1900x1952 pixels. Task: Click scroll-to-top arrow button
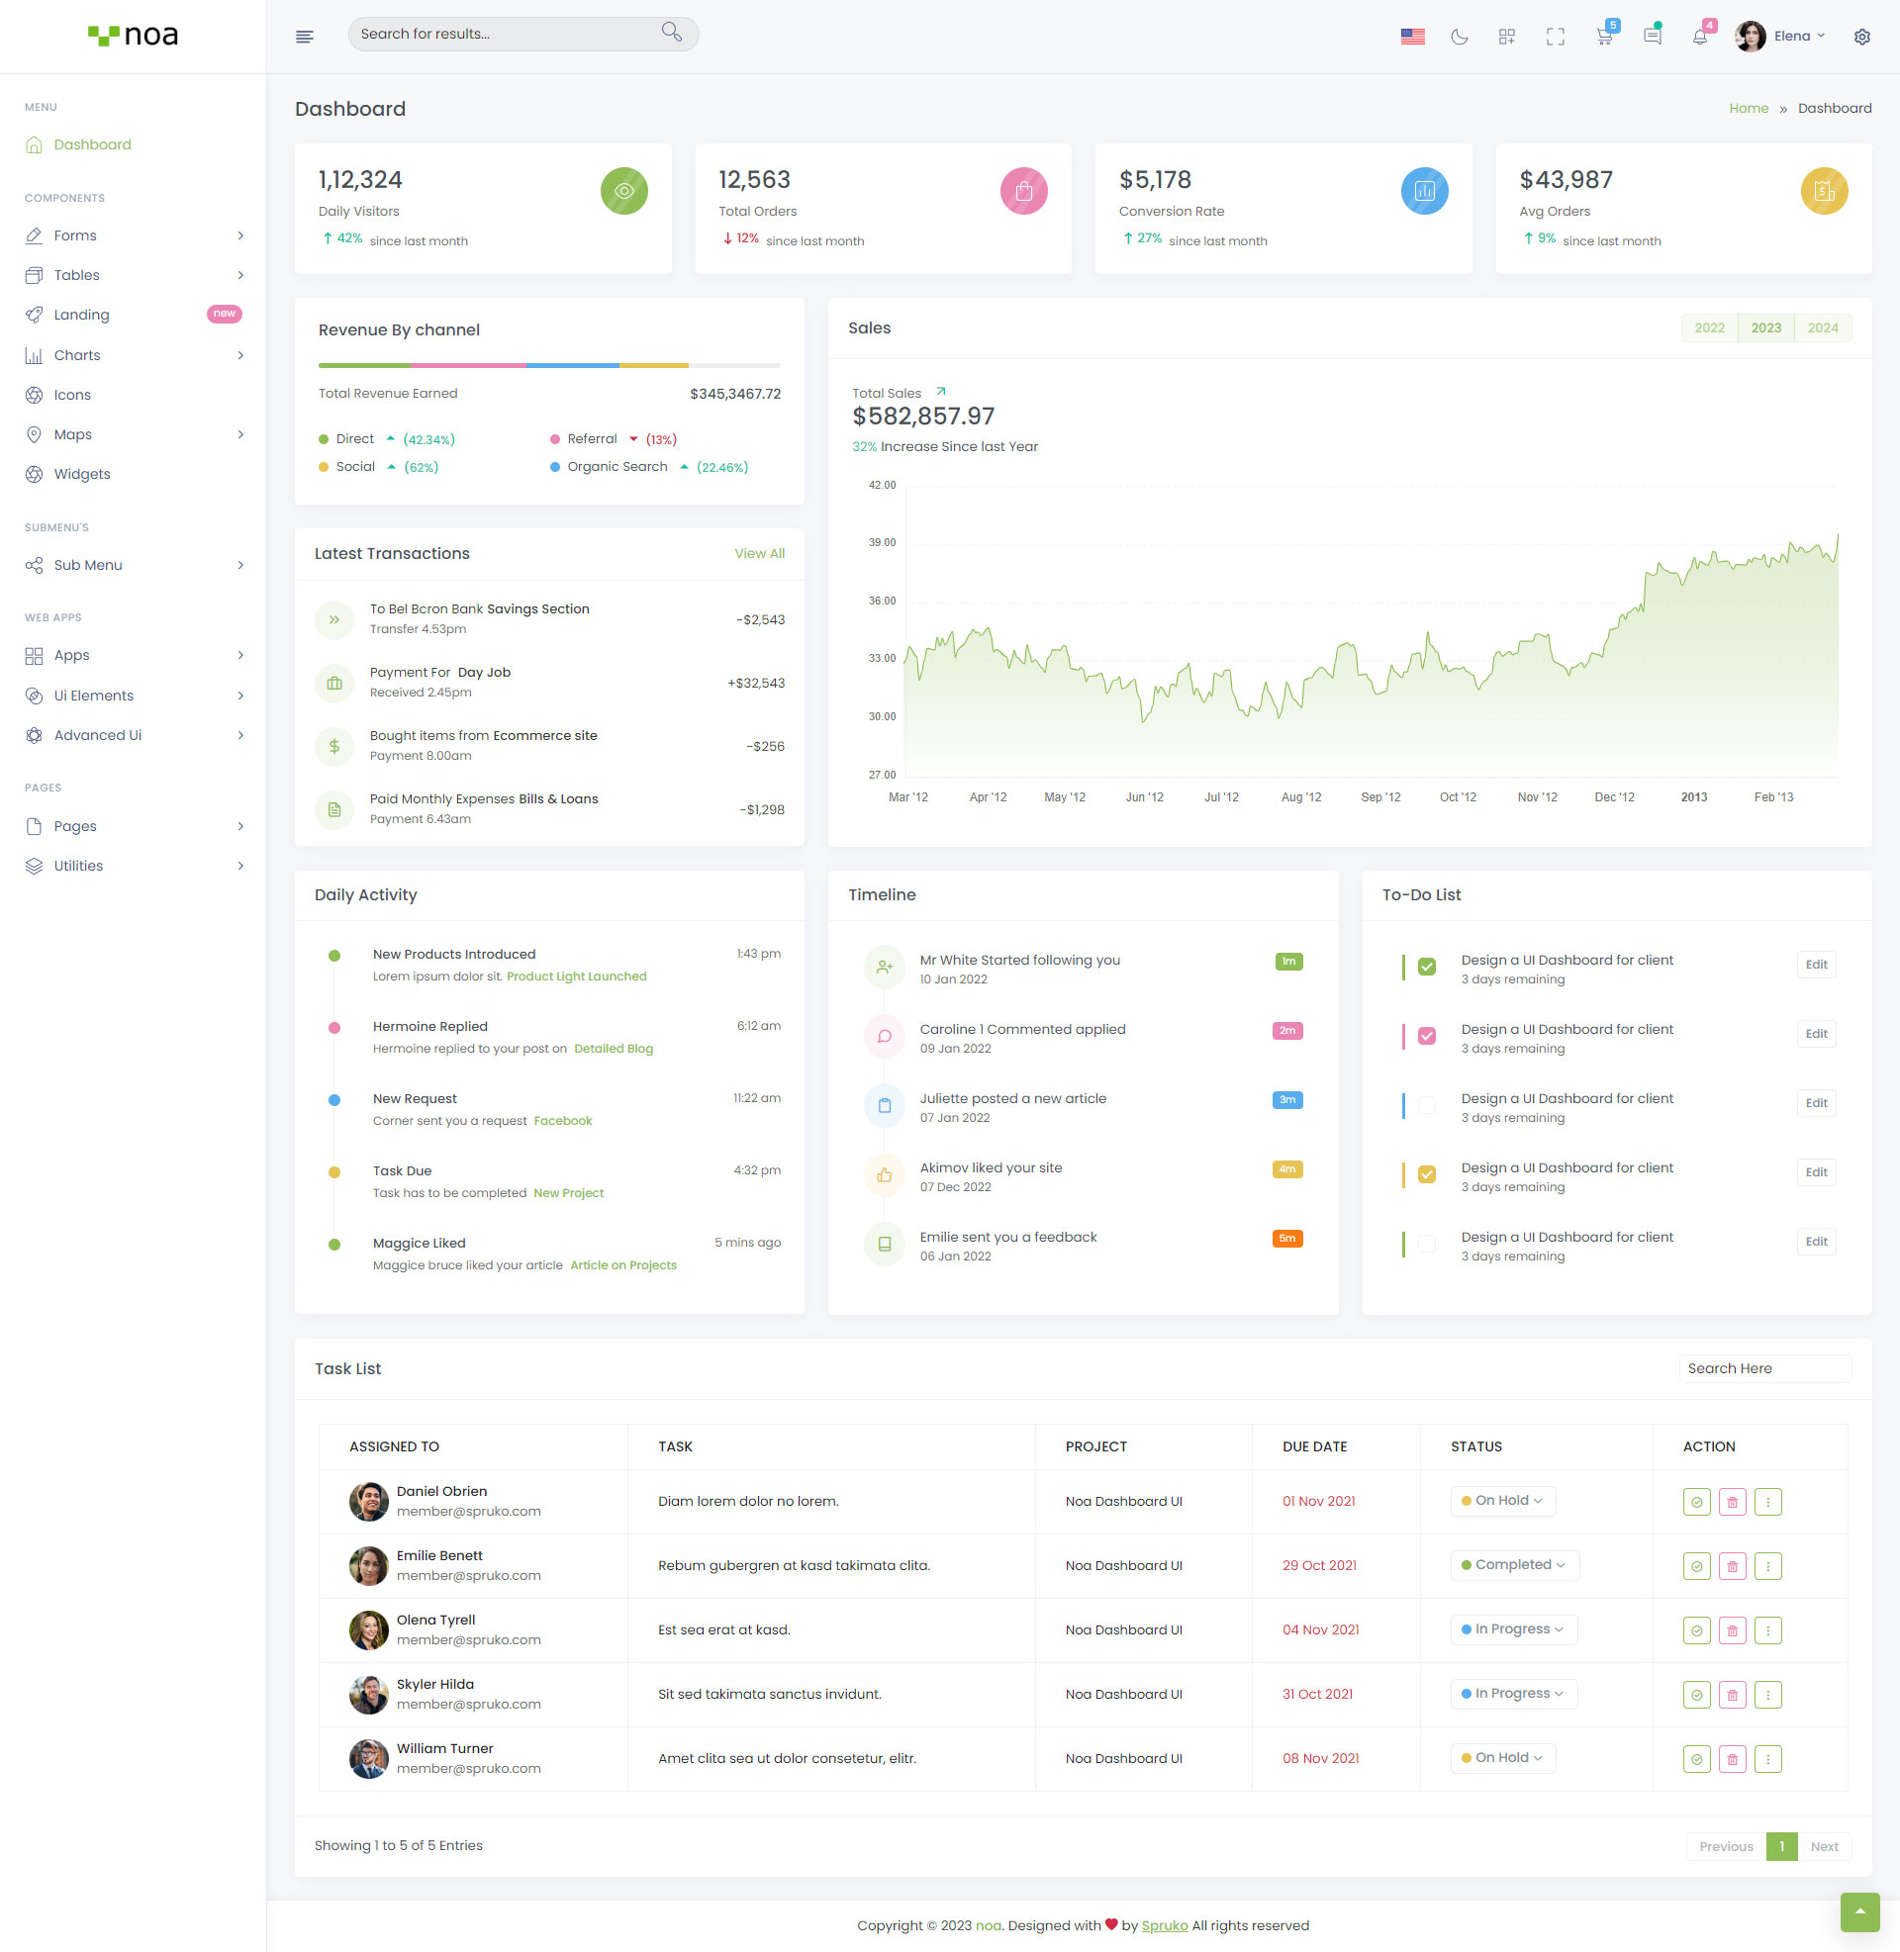point(1859,1911)
